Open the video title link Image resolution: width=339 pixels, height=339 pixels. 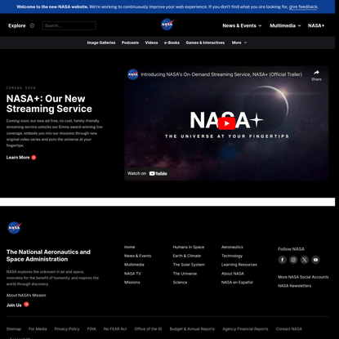click(x=221, y=74)
